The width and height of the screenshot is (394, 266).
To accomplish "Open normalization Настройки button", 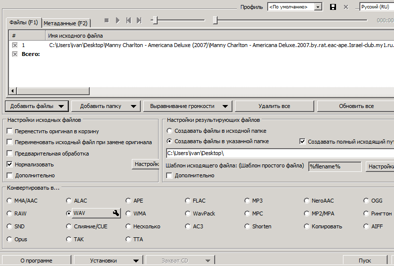I will [146, 164].
